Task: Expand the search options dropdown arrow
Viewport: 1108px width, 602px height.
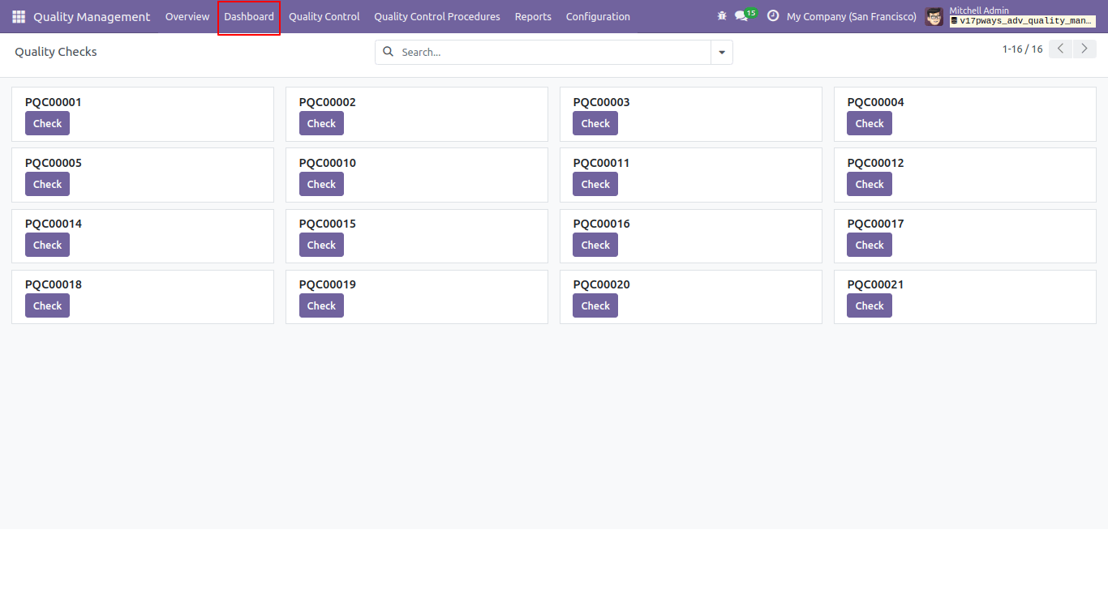Action: tap(722, 53)
